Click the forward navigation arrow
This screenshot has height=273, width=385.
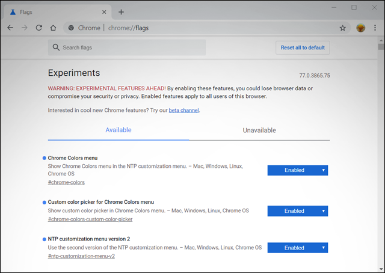pyautogui.click(x=24, y=28)
